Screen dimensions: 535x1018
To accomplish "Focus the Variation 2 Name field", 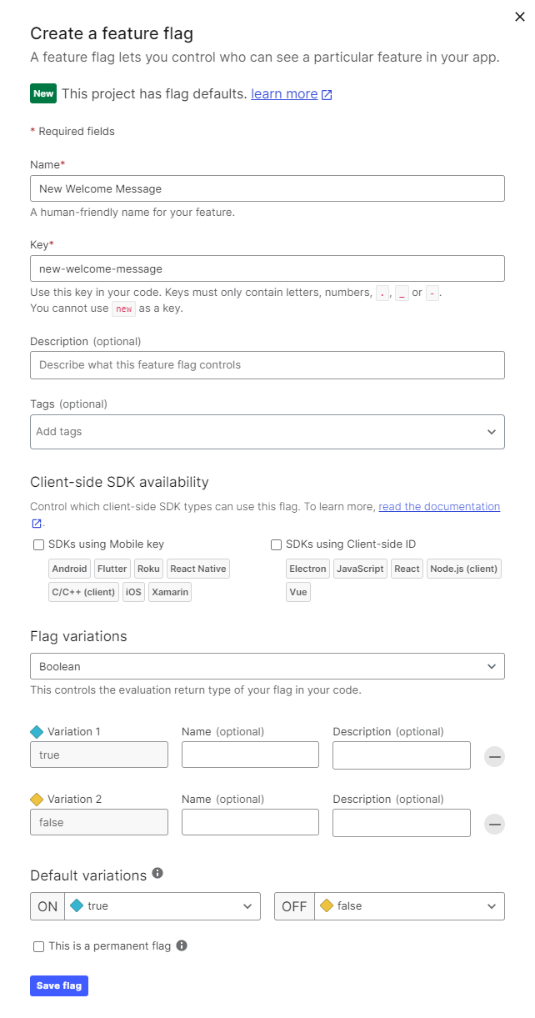I will (250, 822).
